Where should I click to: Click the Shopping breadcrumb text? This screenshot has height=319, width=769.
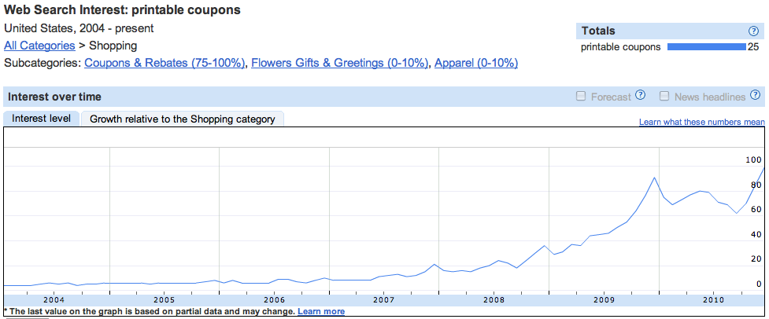(113, 46)
